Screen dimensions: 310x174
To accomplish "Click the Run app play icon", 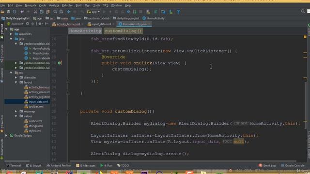I will (x=104, y=12).
